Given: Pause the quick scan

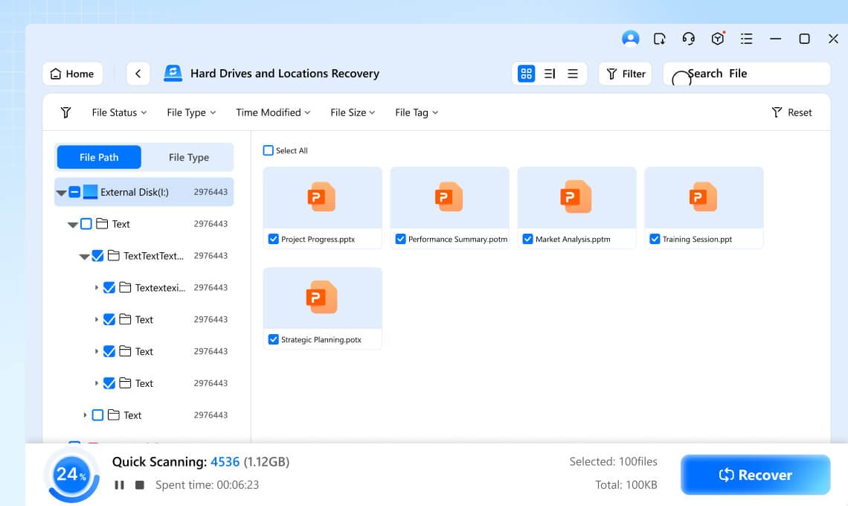Looking at the screenshot, I should (x=120, y=485).
